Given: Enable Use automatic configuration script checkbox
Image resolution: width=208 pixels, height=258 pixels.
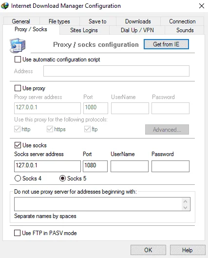Looking at the screenshot, I should 18,59.
